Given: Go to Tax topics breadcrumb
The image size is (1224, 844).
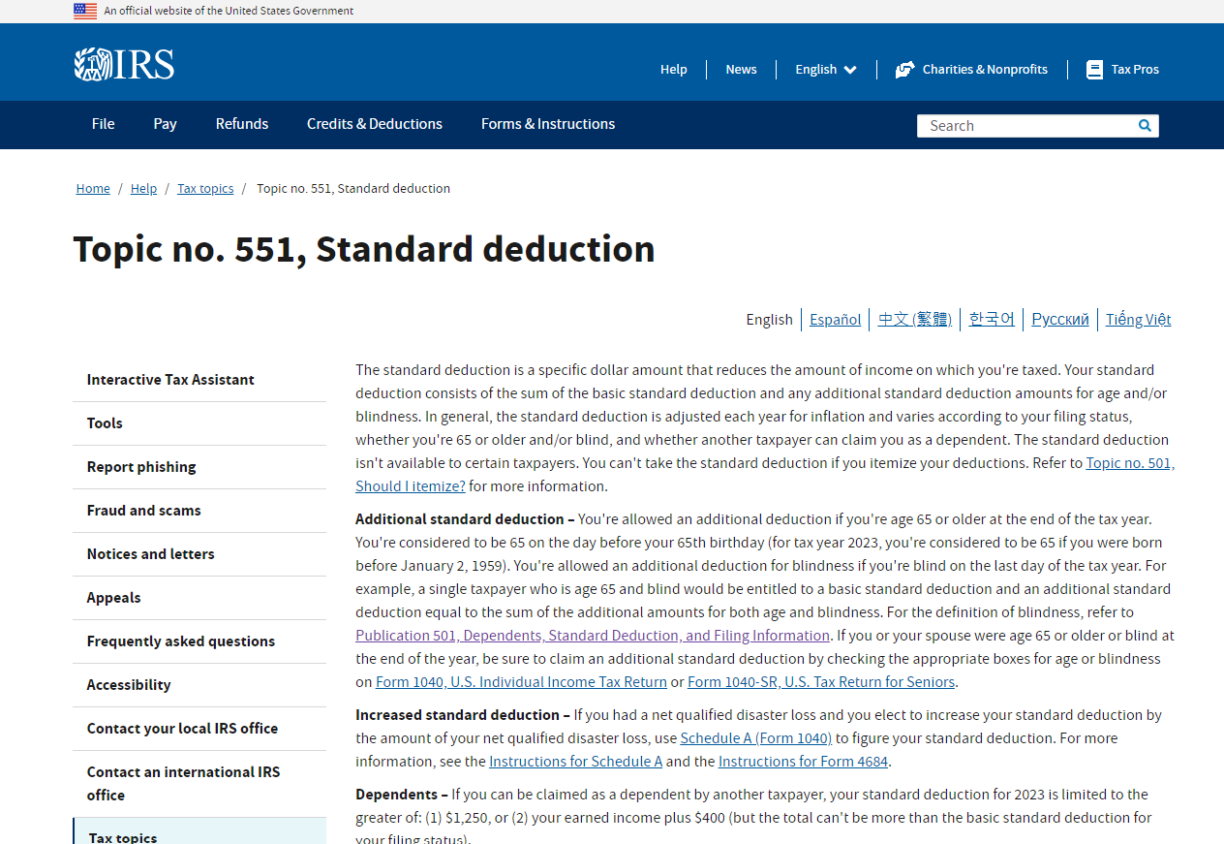Looking at the screenshot, I should tap(205, 189).
